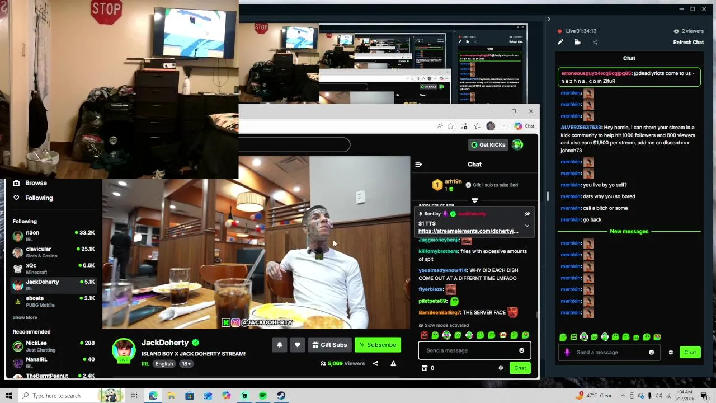The height and width of the screenshot is (403, 716).
Task: Expand the gift leaderboard chevron under arh19n
Action: [474, 200]
